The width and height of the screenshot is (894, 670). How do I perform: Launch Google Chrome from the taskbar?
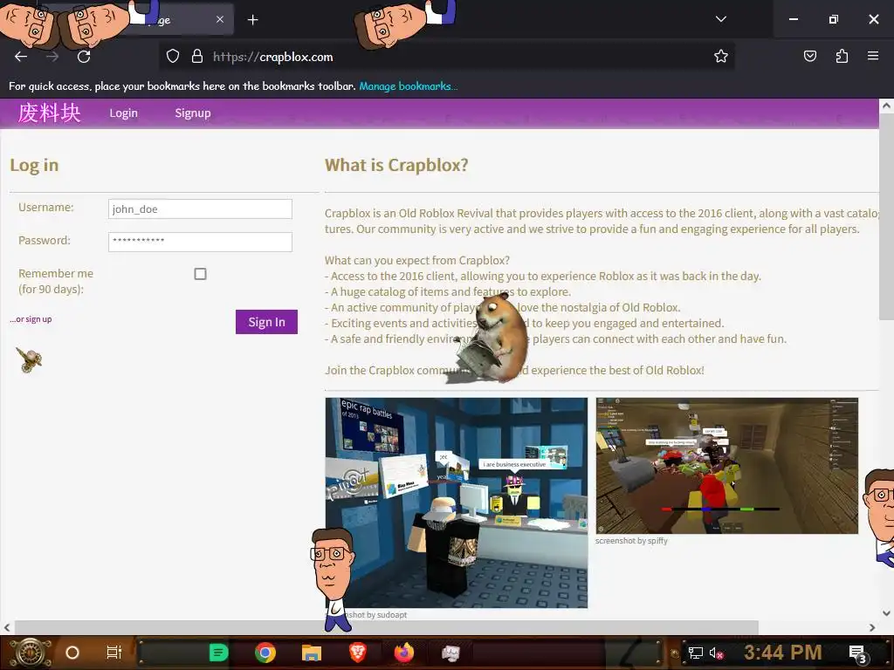coord(265,653)
